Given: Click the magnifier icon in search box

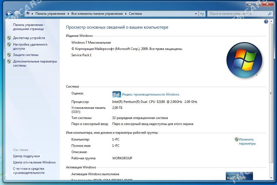Looking at the screenshot, I should (x=270, y=14).
